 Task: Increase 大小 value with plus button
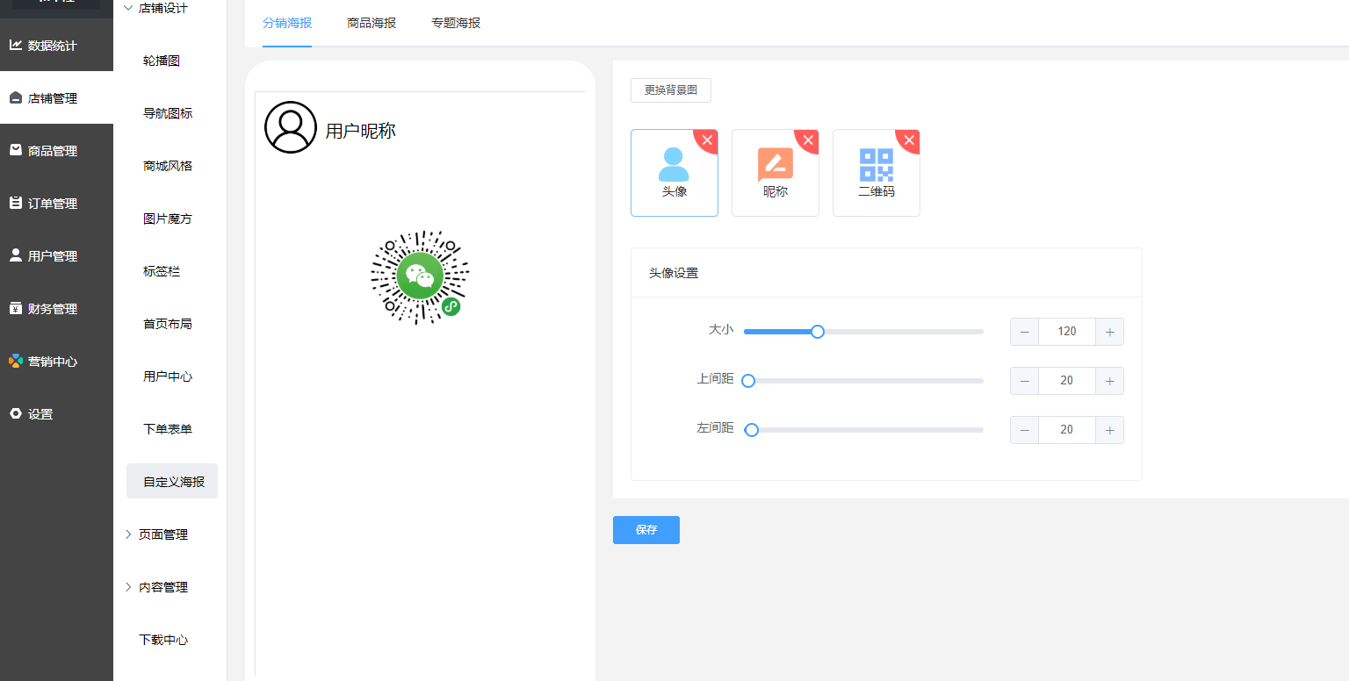point(1110,332)
